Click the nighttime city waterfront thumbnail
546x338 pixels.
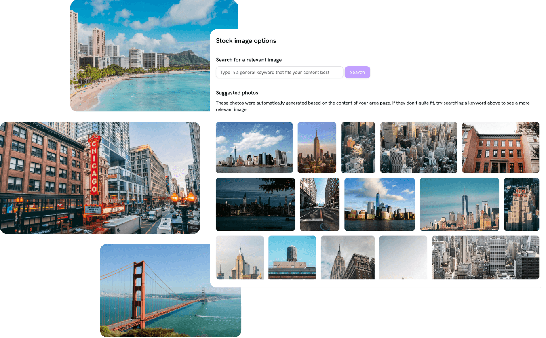point(255,204)
